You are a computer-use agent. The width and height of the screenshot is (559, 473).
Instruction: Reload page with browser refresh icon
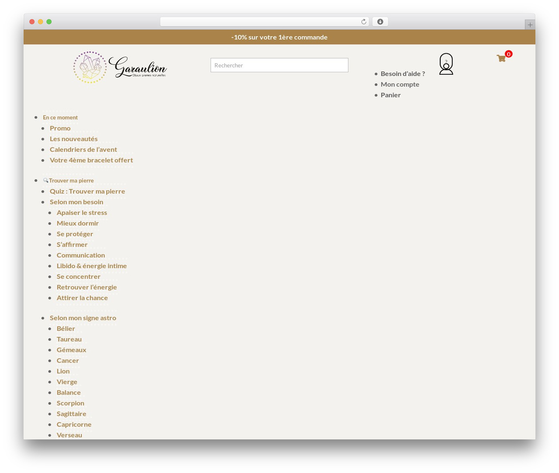(363, 22)
